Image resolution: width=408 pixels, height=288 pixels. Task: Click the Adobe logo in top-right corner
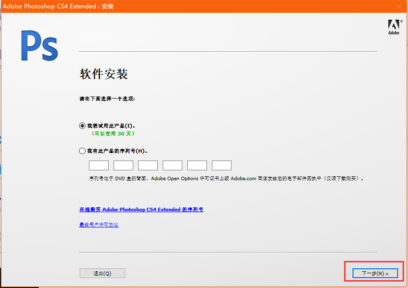[394, 27]
